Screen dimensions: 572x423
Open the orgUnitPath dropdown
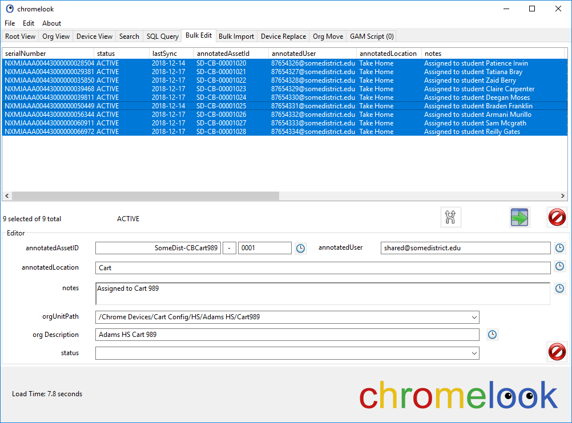(x=474, y=318)
